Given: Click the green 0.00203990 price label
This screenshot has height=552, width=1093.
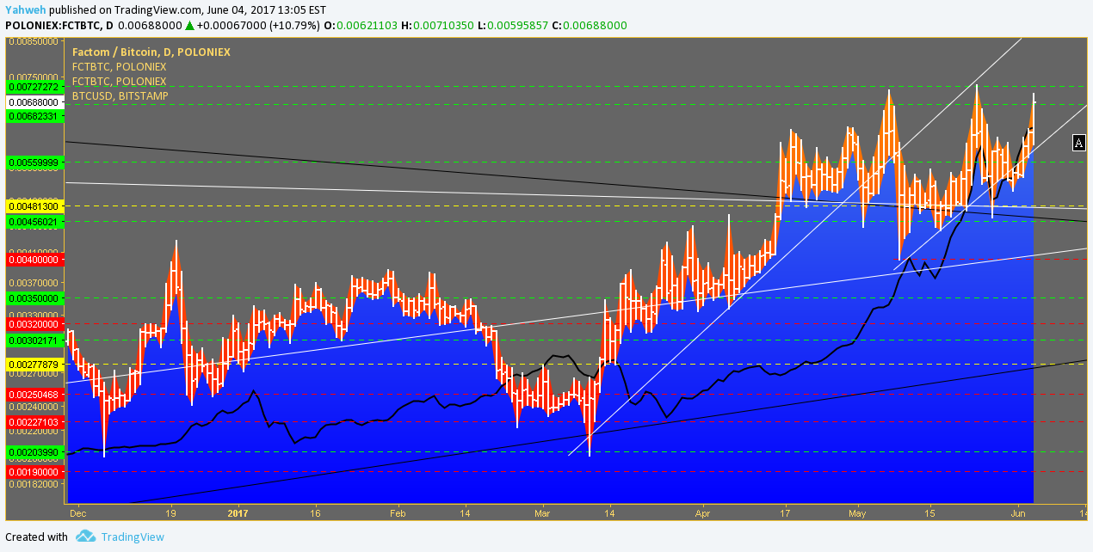Looking at the screenshot, I should coord(34,452).
